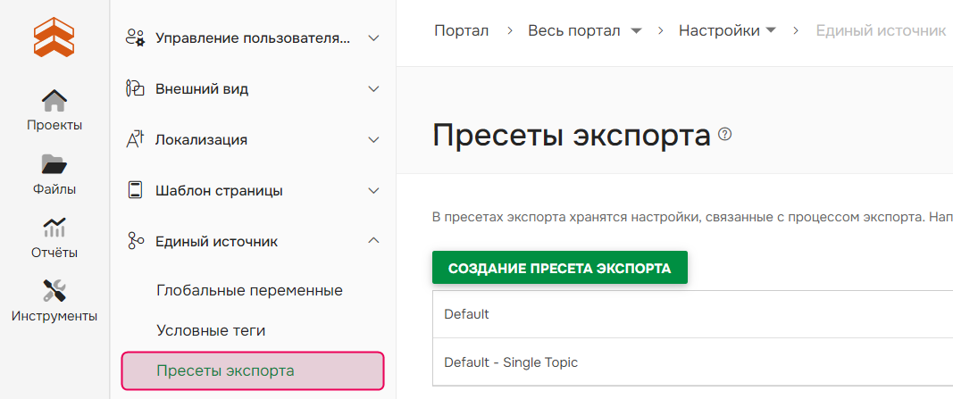Select Пресеты экспорта submenu item
The image size is (953, 399).
[253, 370]
